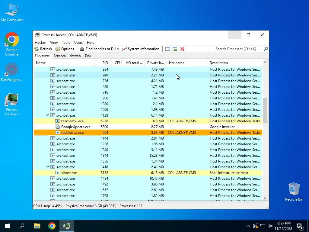The height and width of the screenshot is (232, 309).
Task: Click the taskbar search icon
Action: [22, 226]
